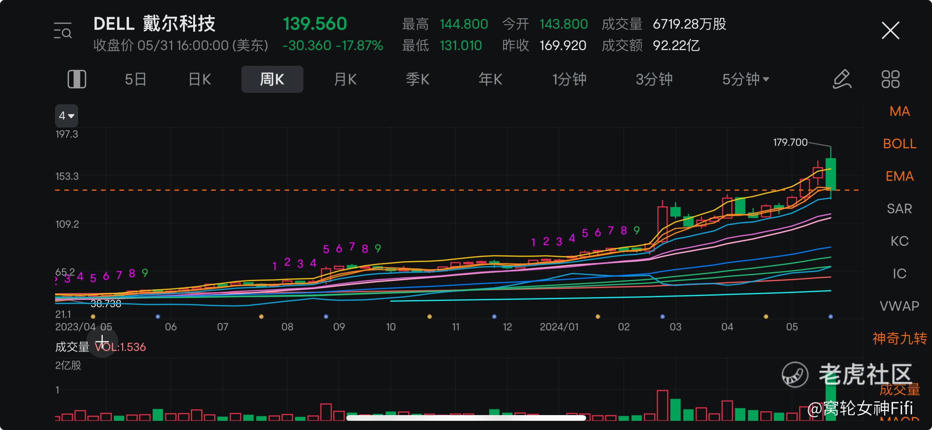Click the change value -30.360 -17.87%
932x430 pixels.
pyautogui.click(x=333, y=45)
